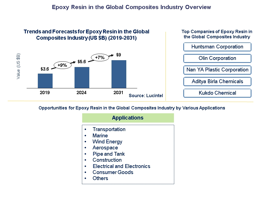This screenshot has width=263, height=197.
Task: Click Electrical and Electronics list item
Action: (x=121, y=166)
